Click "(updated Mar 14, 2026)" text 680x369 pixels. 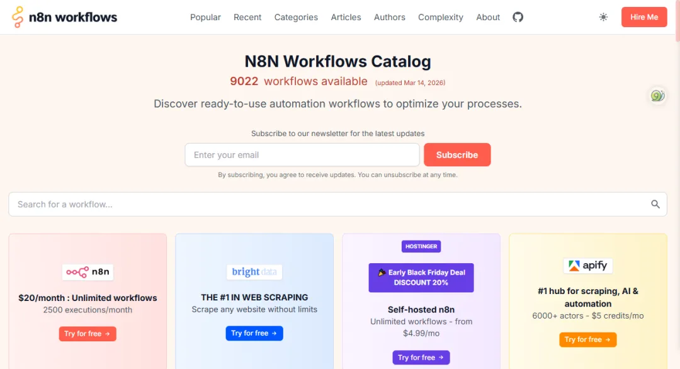click(x=411, y=83)
